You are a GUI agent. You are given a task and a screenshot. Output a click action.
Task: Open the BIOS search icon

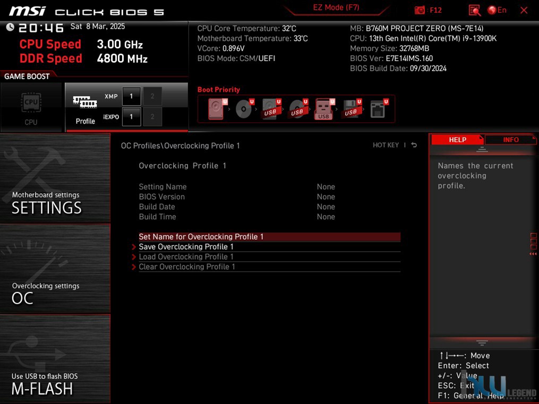[x=474, y=10]
